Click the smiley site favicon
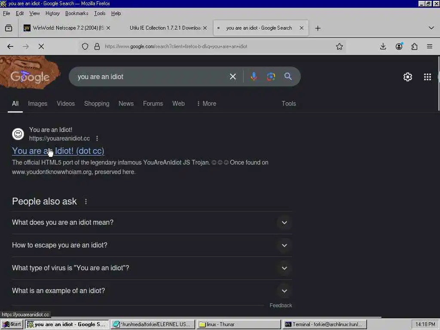 18,134
